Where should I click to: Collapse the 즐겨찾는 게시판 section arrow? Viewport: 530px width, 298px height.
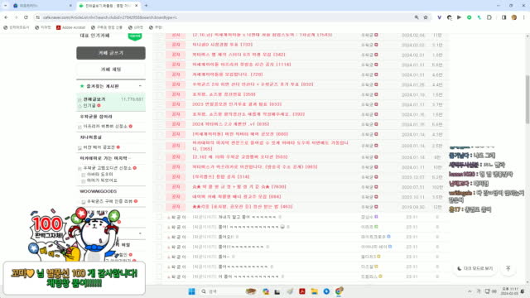(140, 86)
